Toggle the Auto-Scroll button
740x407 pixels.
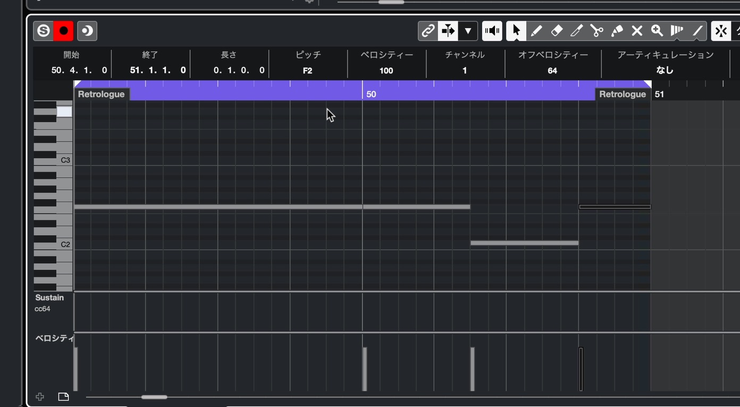[x=448, y=31]
